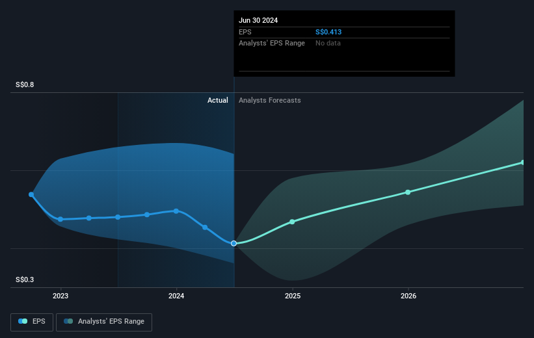Select the highlighted Jun 30 2024 data point
Viewport: 534px width, 338px height.
234,243
